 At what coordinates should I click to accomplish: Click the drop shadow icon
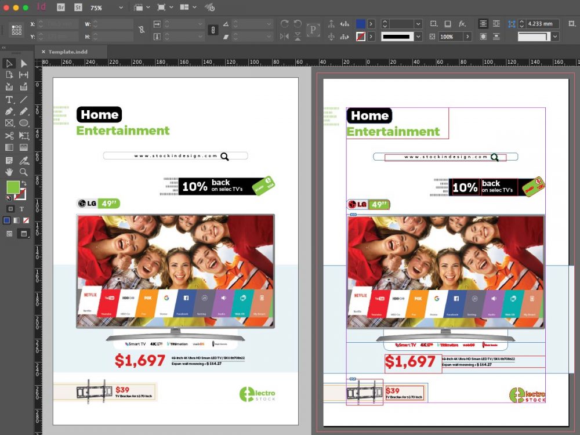[x=448, y=24]
